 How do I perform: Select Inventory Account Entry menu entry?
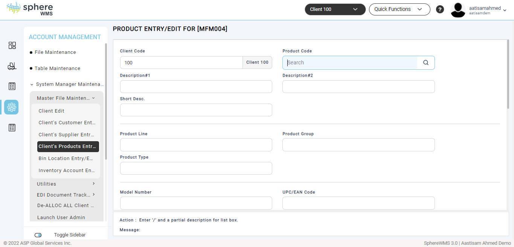point(67,171)
